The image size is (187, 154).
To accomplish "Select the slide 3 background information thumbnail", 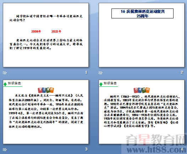I will 46,112.
